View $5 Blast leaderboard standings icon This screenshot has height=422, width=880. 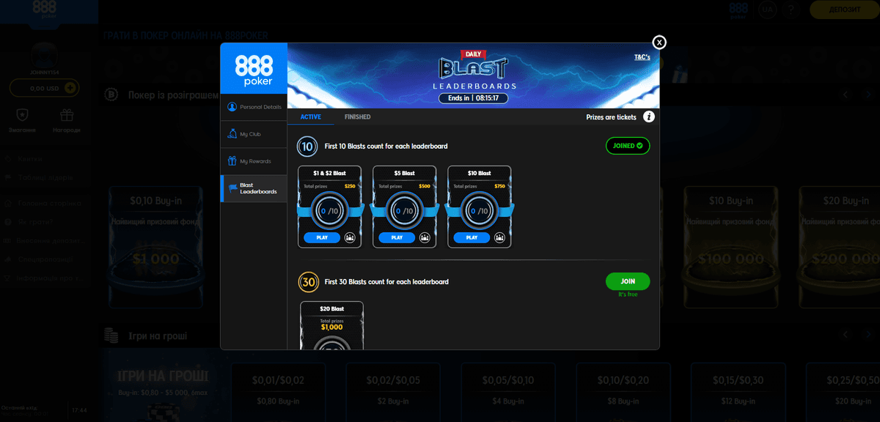(x=425, y=237)
